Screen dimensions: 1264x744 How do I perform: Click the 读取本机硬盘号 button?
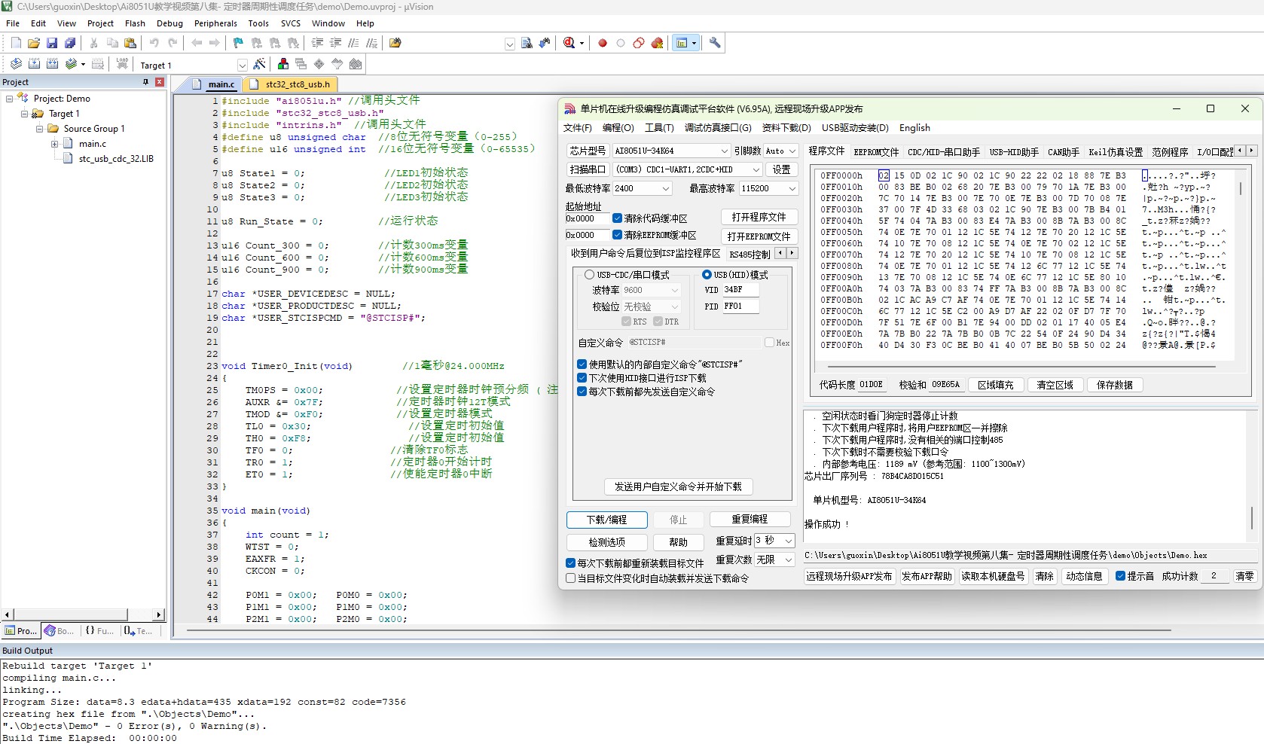993,576
